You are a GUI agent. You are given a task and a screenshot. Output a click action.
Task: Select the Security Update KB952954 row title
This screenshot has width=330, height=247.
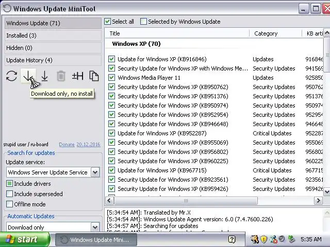click(x=173, y=114)
